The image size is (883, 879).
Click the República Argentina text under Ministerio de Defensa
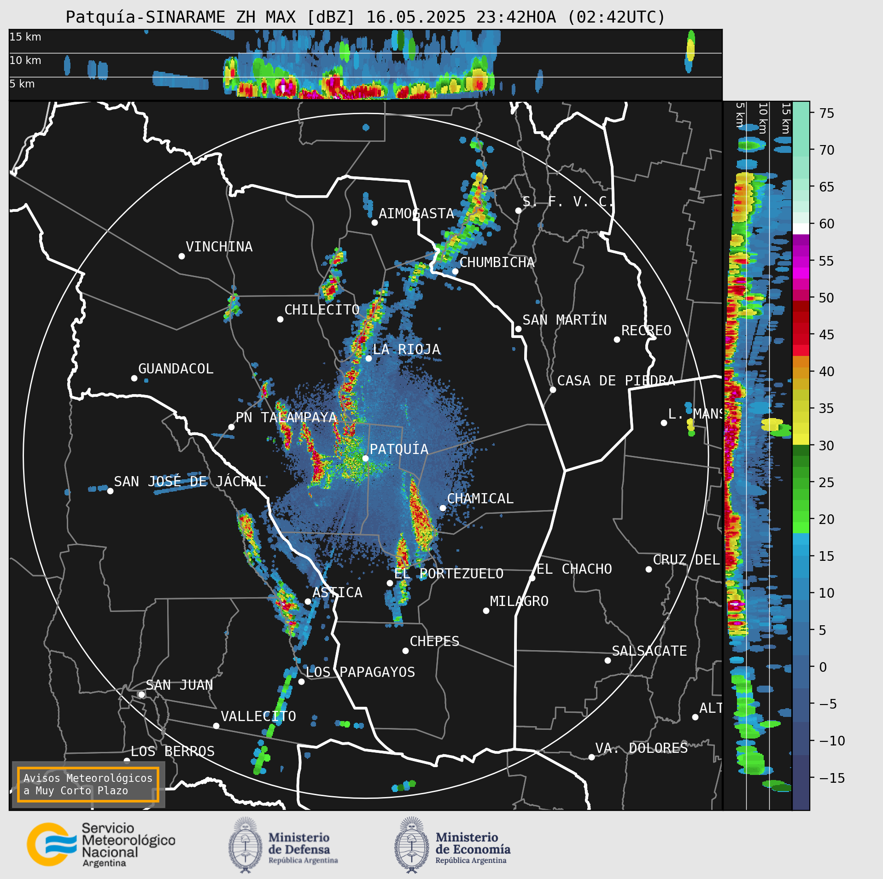point(303,860)
